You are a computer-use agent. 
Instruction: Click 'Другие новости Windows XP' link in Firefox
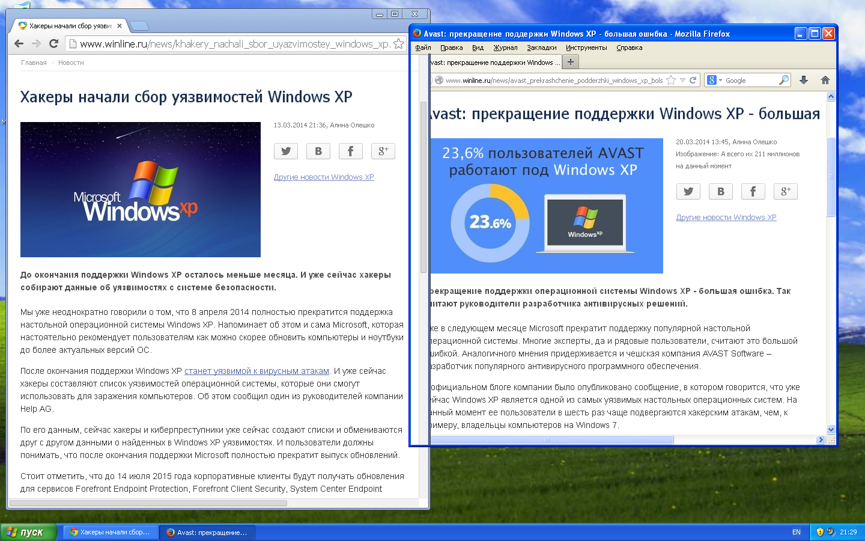(x=726, y=218)
